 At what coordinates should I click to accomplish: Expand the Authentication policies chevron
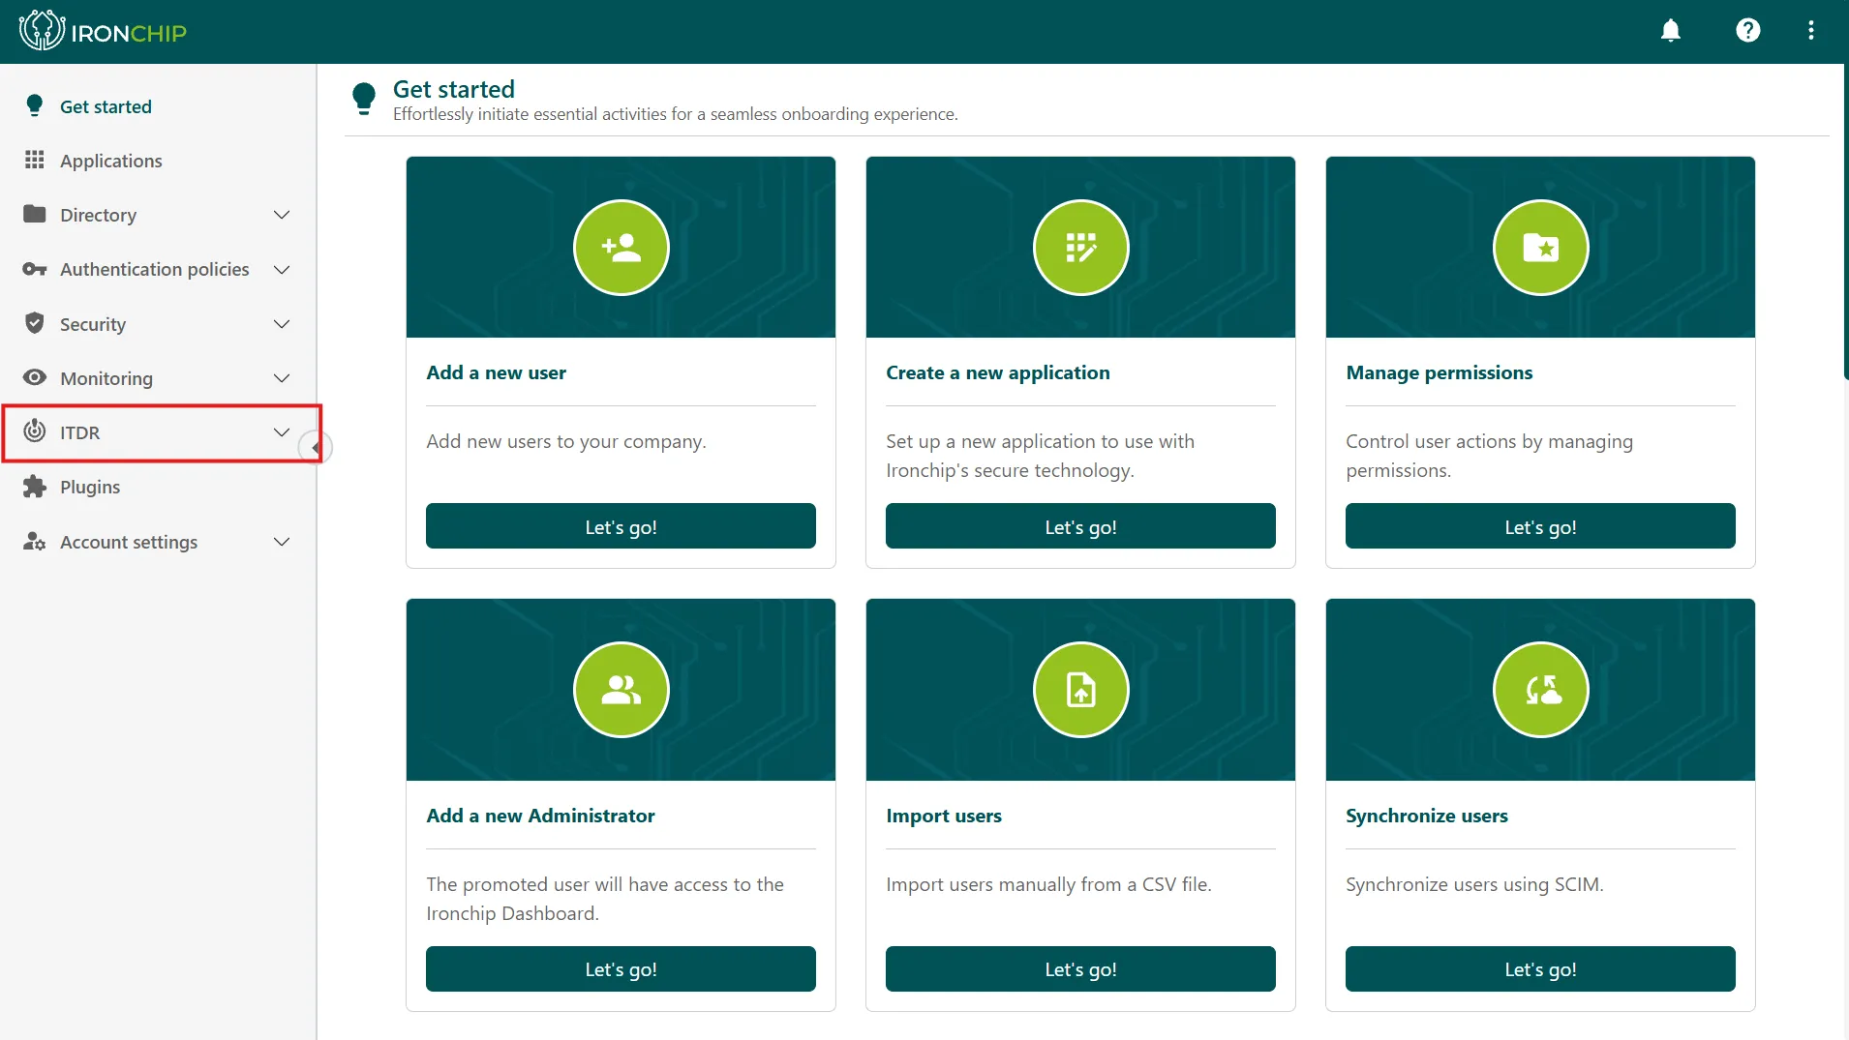tap(282, 269)
